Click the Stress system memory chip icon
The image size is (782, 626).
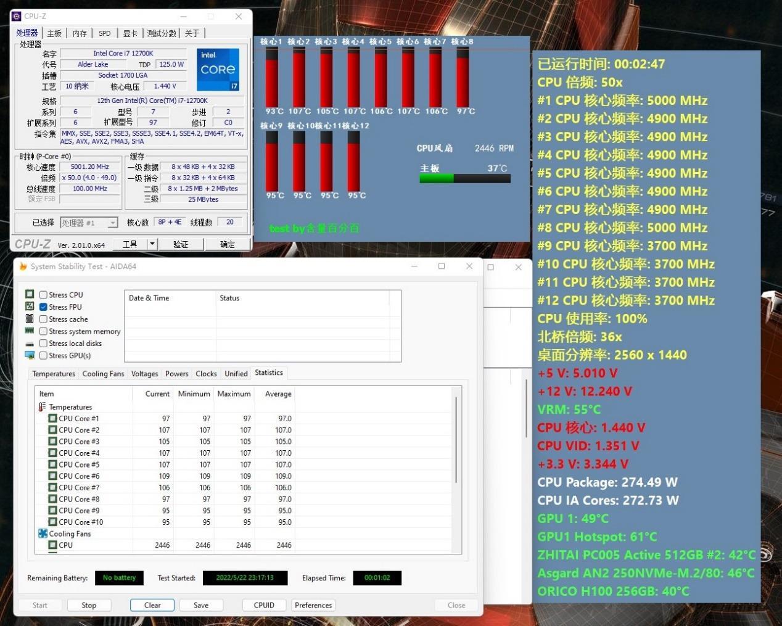[30, 331]
